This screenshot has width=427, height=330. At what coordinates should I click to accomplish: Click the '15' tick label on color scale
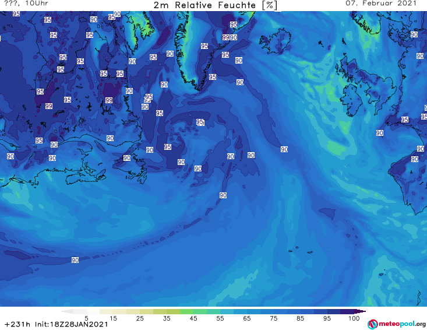pyautogui.click(x=113, y=318)
